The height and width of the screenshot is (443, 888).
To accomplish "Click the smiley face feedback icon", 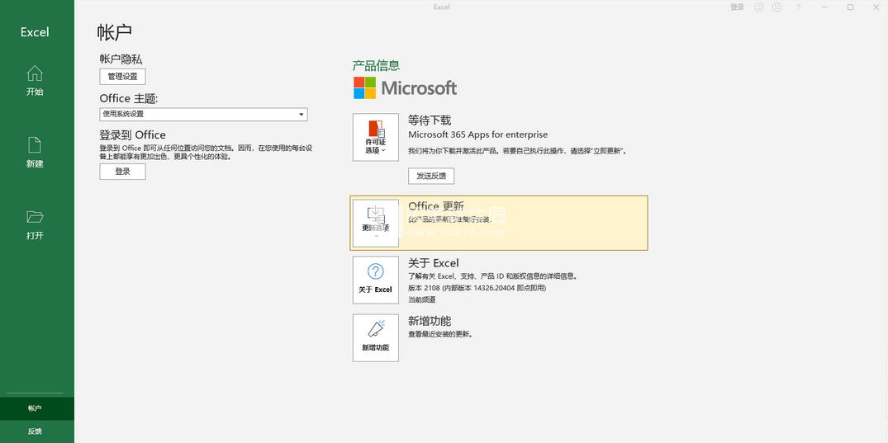I will point(759,7).
